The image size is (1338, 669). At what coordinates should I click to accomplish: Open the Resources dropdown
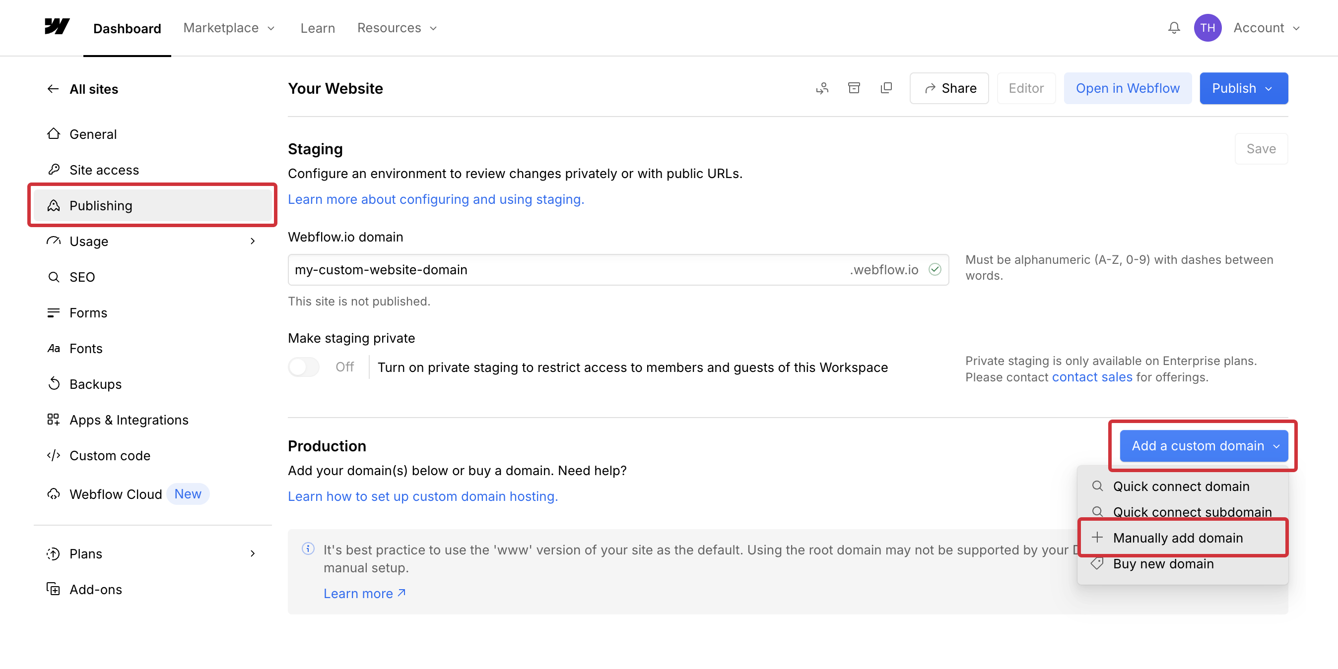point(397,27)
